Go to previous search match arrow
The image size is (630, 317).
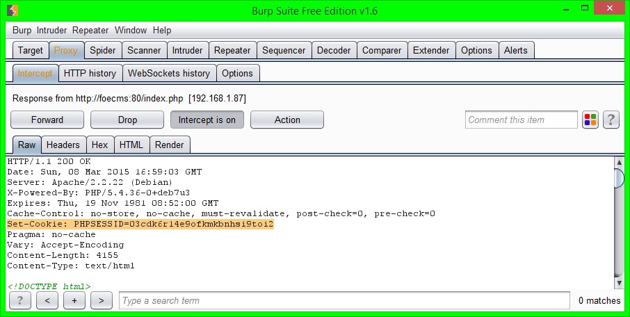[47, 300]
